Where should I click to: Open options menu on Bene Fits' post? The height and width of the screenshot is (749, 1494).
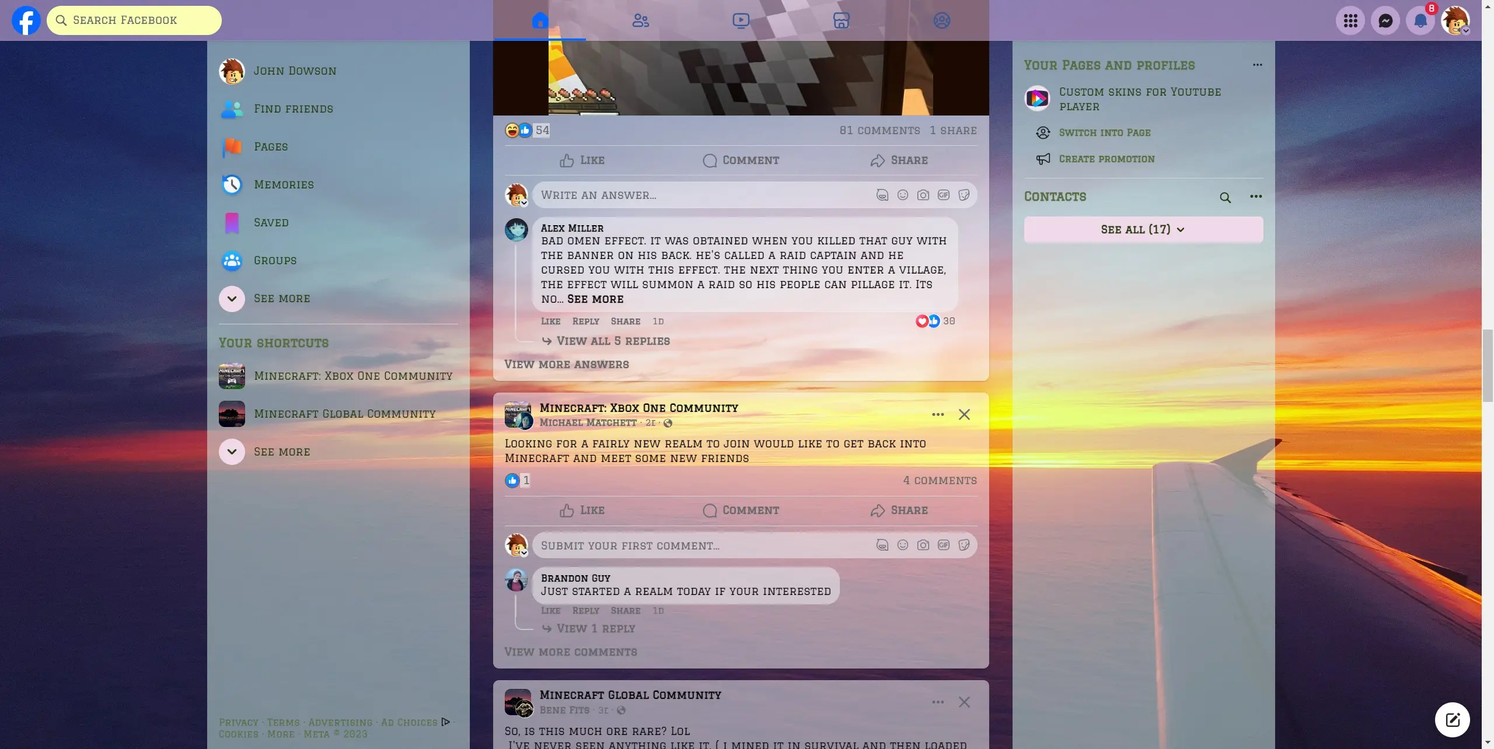pyautogui.click(x=938, y=702)
